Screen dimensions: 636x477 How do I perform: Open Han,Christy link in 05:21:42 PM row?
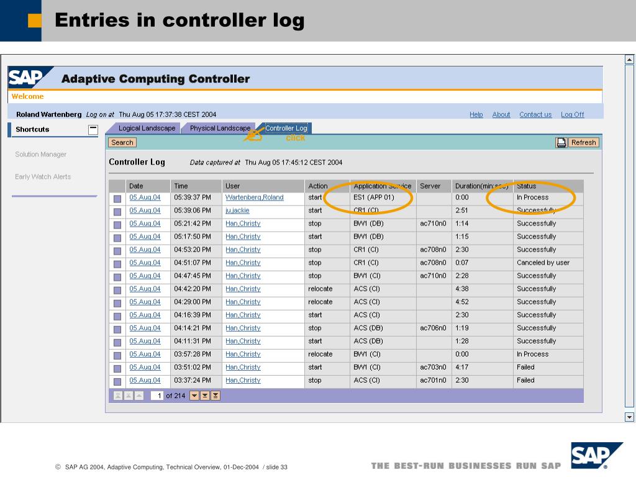click(243, 223)
